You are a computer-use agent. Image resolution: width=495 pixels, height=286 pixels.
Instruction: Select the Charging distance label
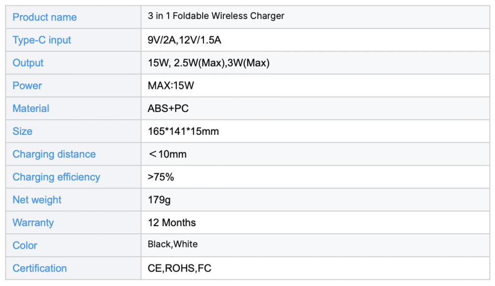pos(54,154)
